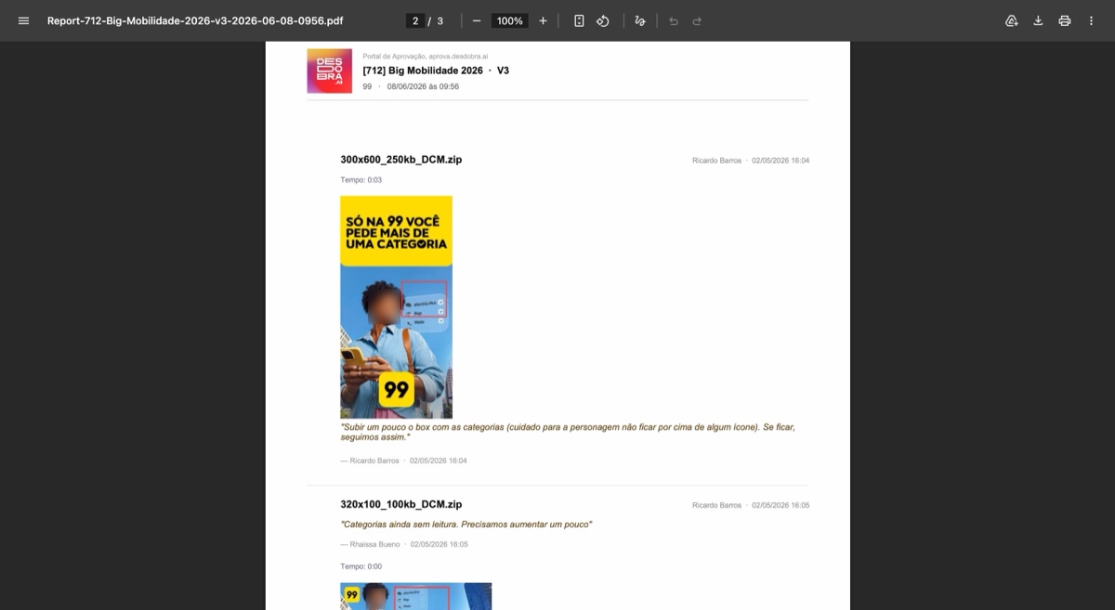
Task: Click the 'Tempo: 0:03' label
Action: point(361,180)
